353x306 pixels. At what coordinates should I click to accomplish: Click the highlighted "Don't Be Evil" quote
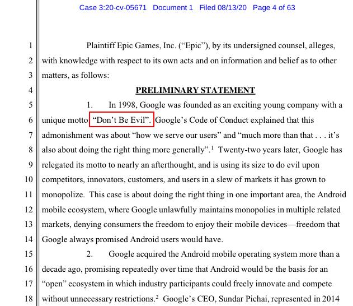pos(121,120)
